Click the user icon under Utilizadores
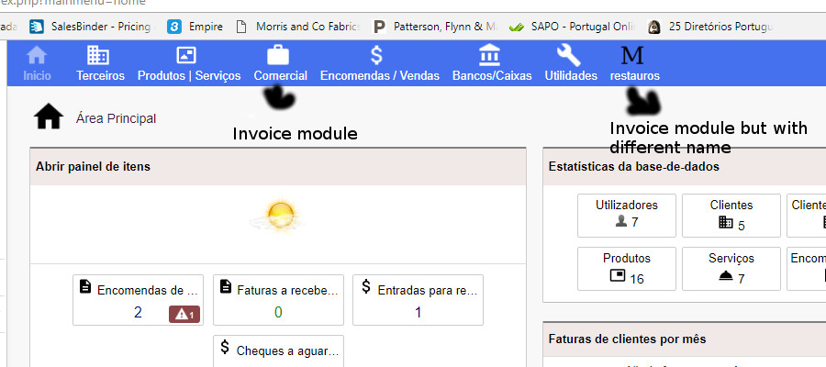The height and width of the screenshot is (367, 826). pos(621,222)
